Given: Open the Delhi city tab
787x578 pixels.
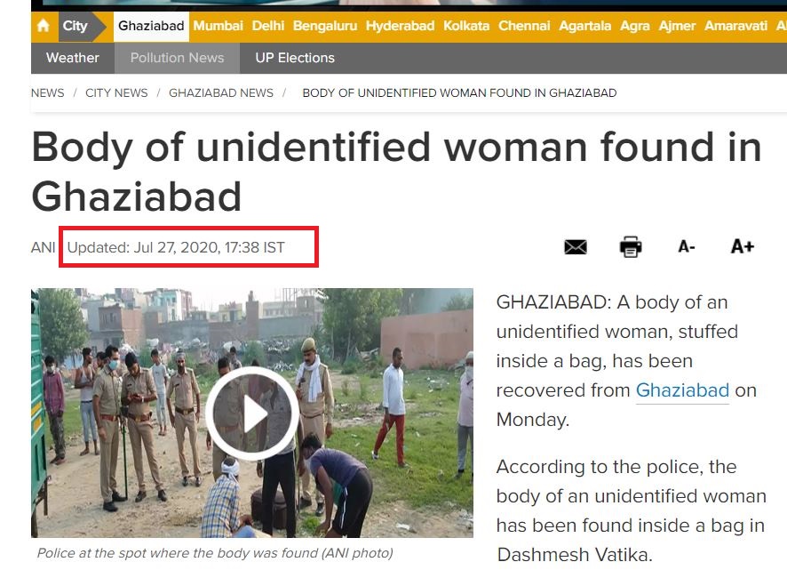Looking at the screenshot, I should (x=268, y=26).
